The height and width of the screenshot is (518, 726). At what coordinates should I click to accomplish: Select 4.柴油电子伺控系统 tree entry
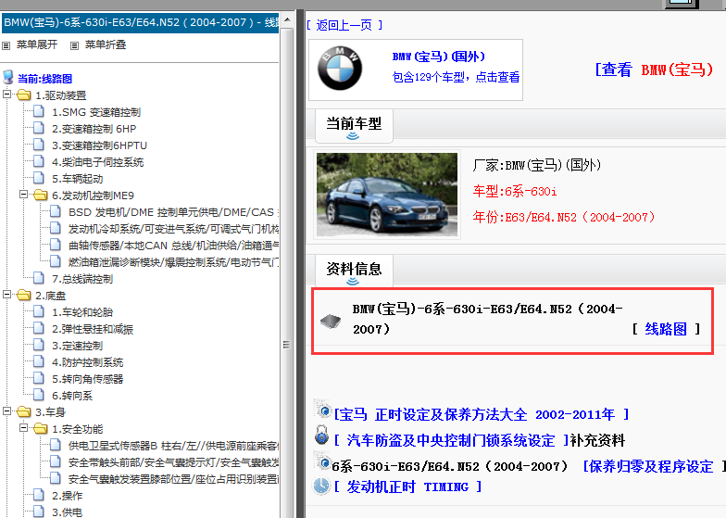click(x=98, y=163)
